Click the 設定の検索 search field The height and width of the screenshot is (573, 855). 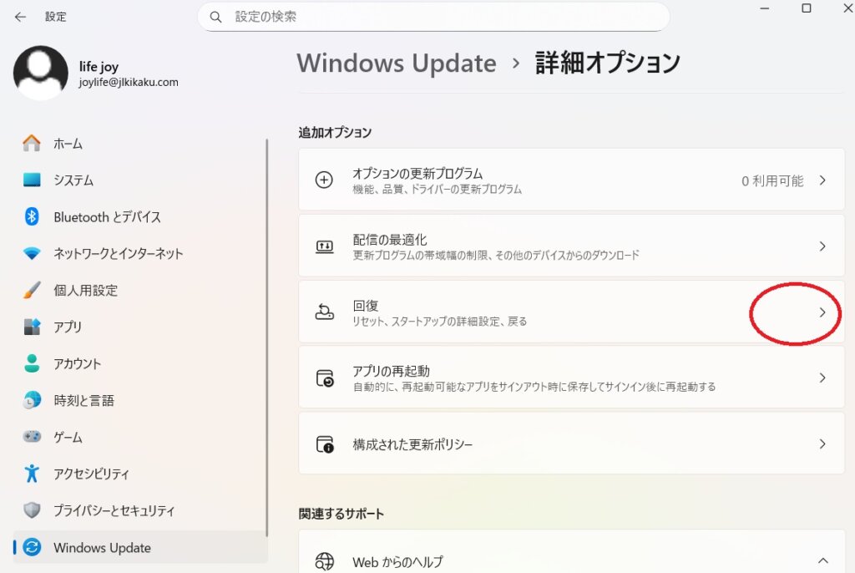[x=443, y=17]
